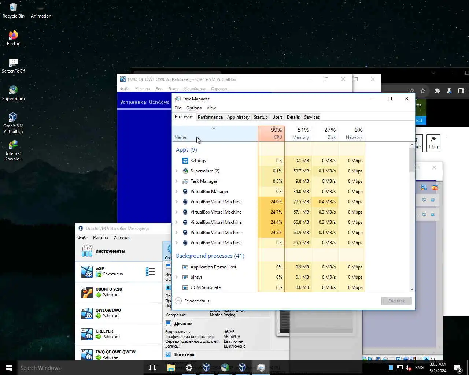Expand the VirtualBox Virtual Machine row at 24.9% CPU

pyautogui.click(x=177, y=202)
